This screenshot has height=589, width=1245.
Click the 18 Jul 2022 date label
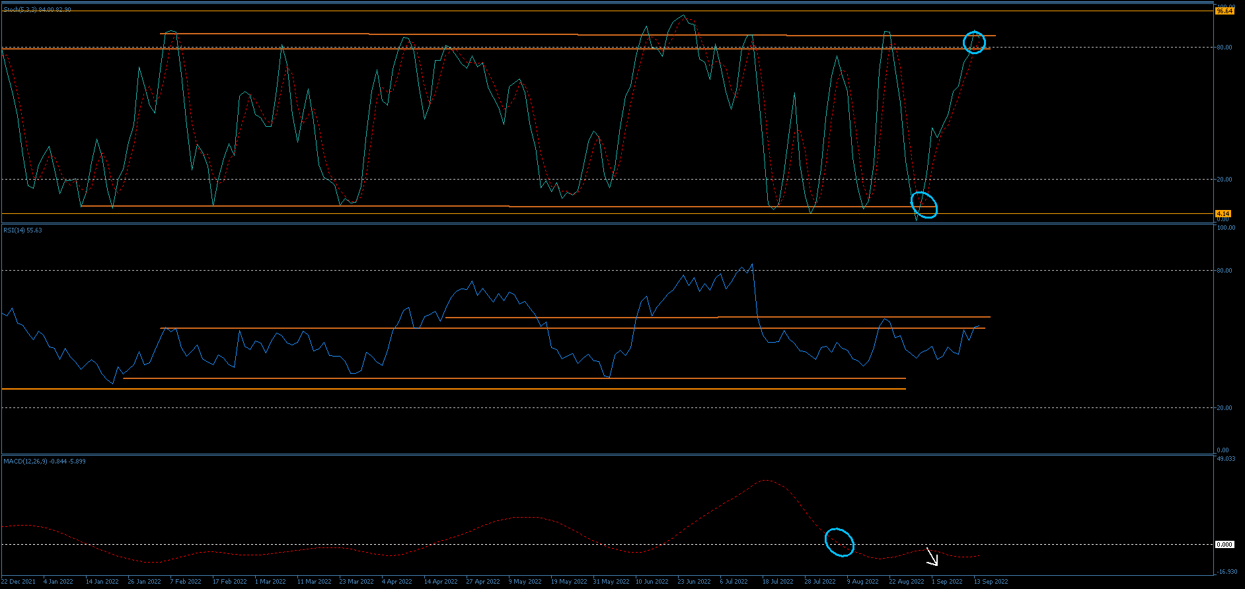click(x=778, y=582)
